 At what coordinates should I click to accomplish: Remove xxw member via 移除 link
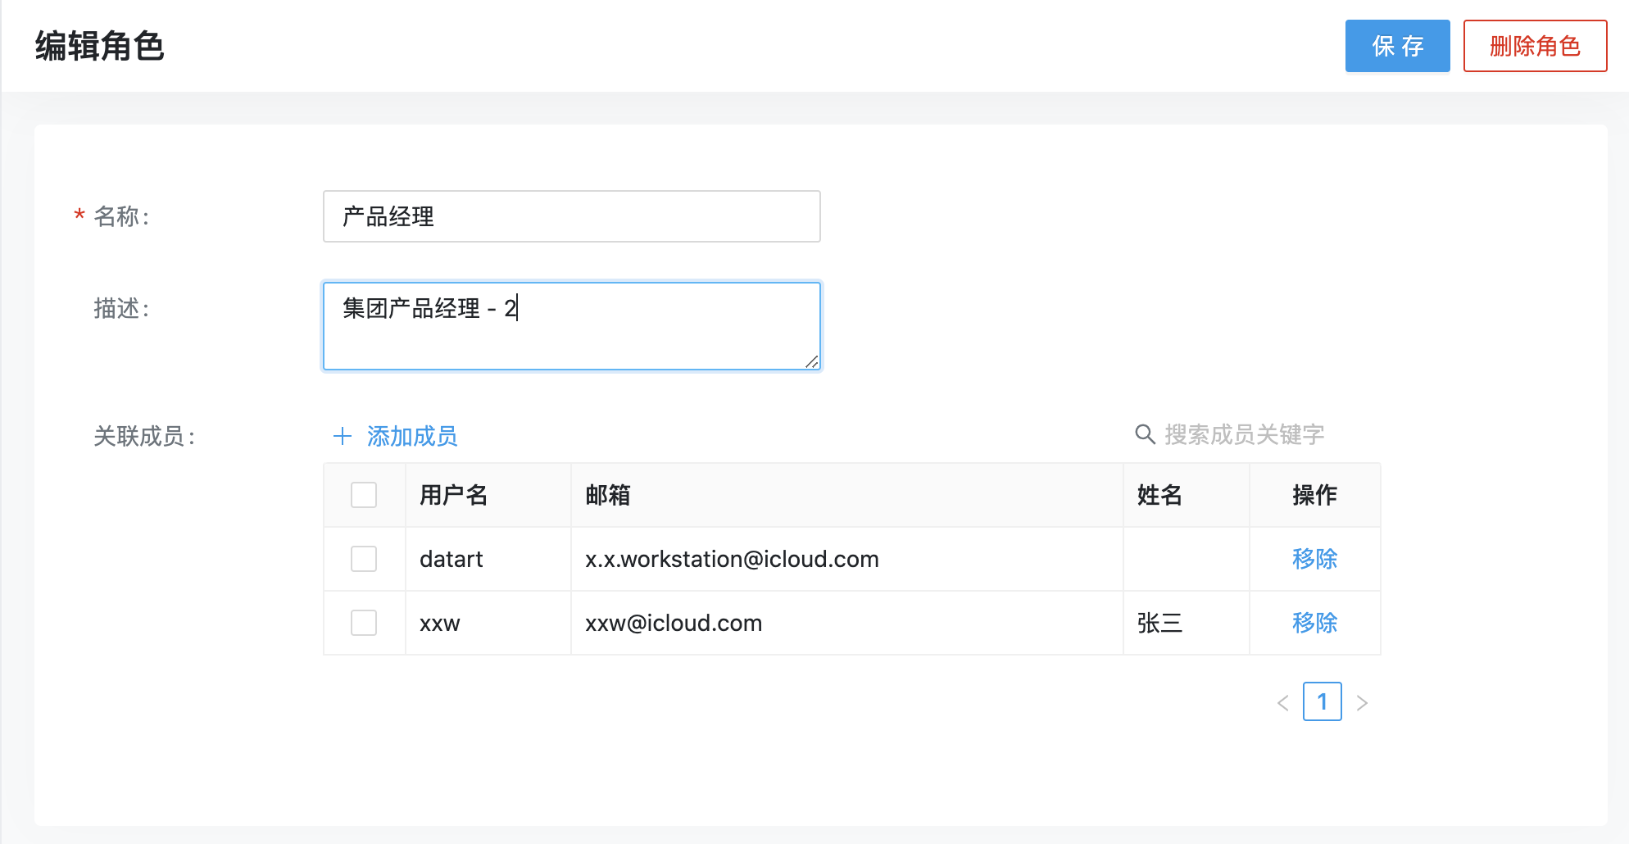[1314, 623]
